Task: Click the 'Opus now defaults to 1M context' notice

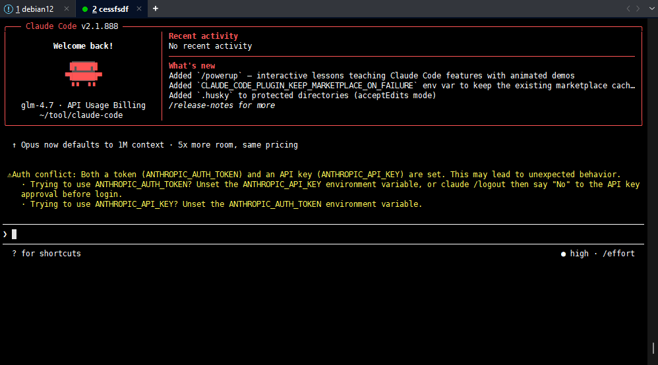Action: pos(155,145)
